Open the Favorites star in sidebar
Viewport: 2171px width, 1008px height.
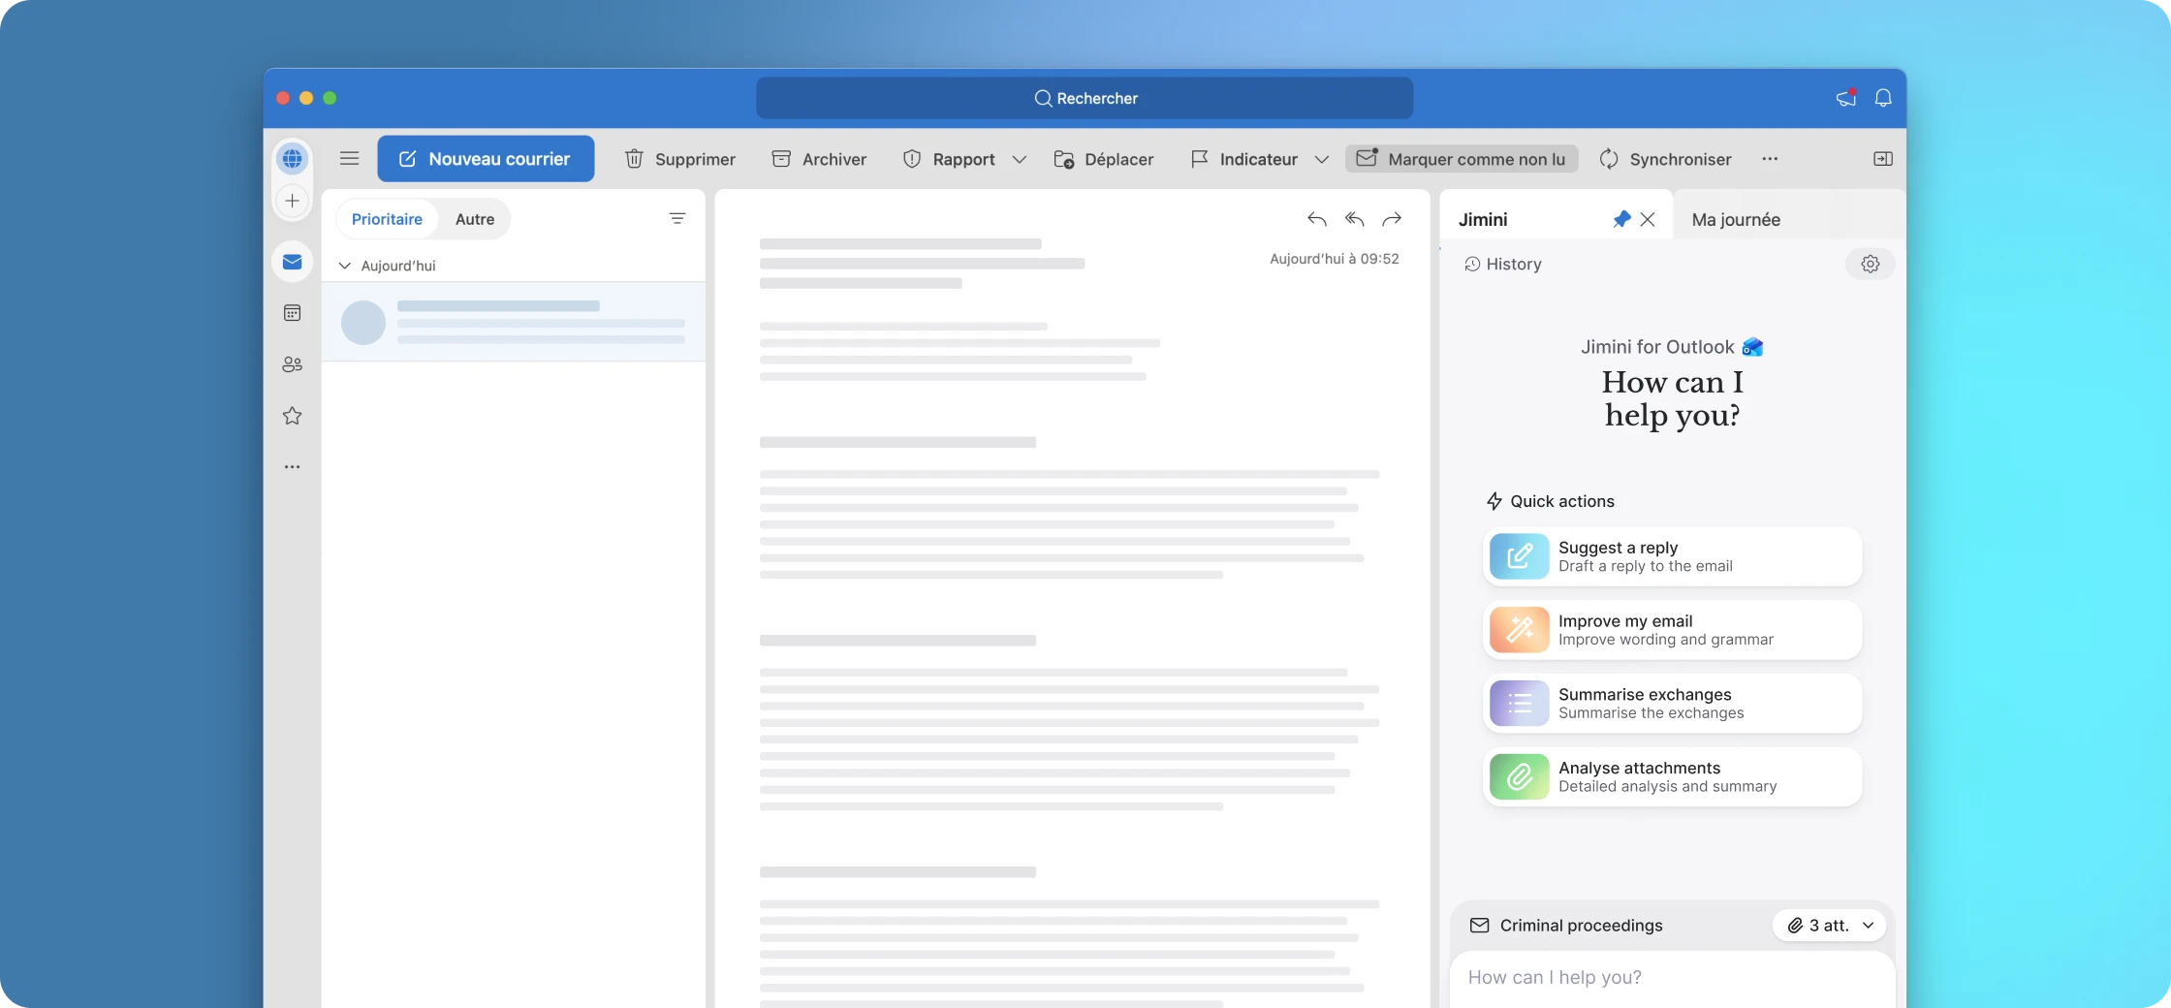[x=292, y=416]
